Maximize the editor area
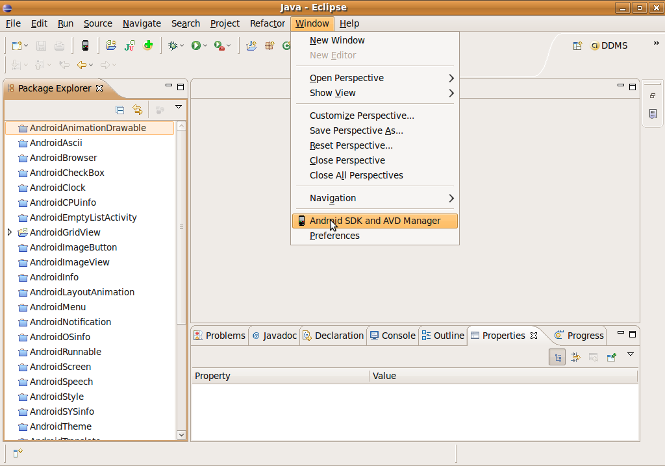Viewport: 665px width, 466px height. pyautogui.click(x=633, y=86)
